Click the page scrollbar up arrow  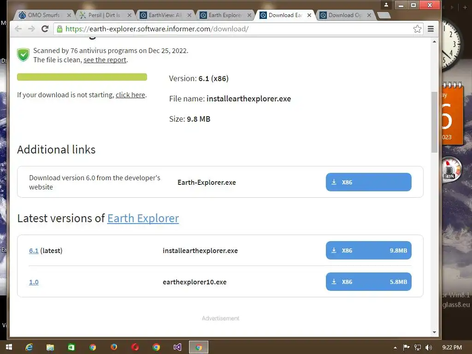(434, 41)
